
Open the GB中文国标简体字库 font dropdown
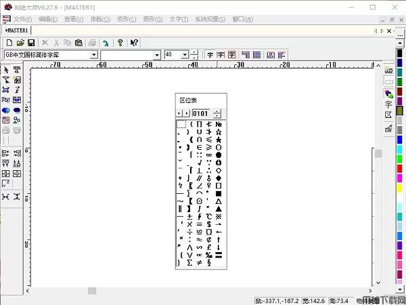(94, 55)
